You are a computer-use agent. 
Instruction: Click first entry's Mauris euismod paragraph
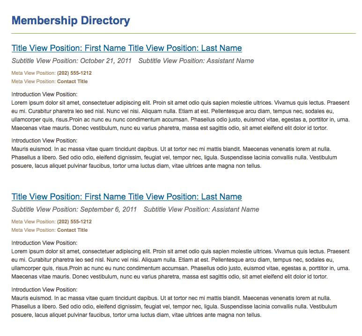coord(174,157)
